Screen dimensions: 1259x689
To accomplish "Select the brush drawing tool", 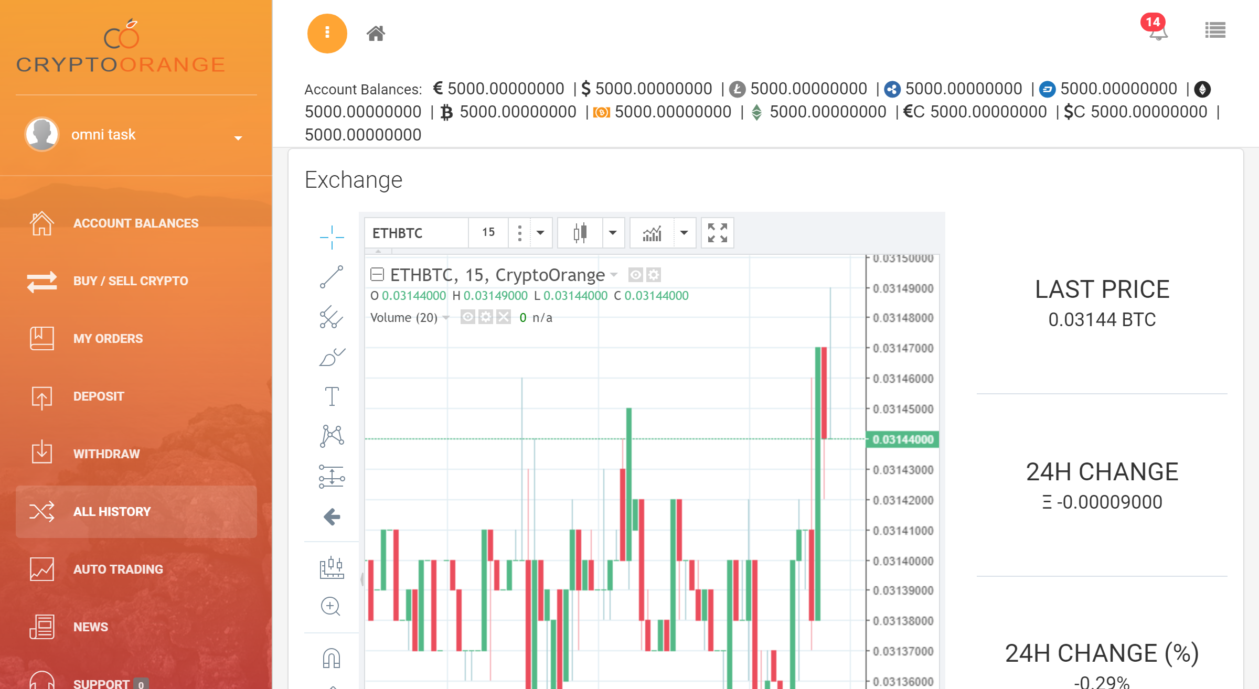I will 332,357.
